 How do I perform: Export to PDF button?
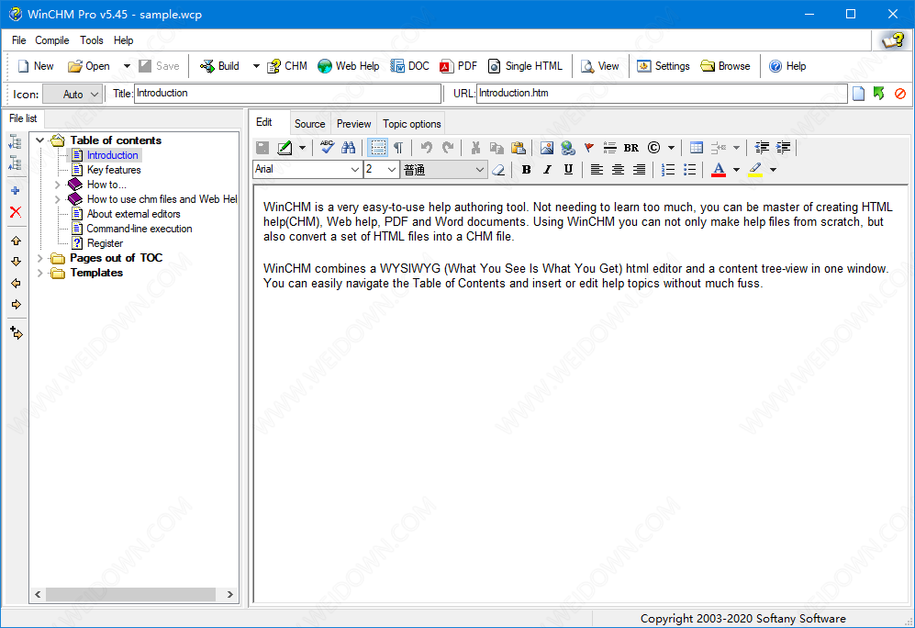click(458, 66)
